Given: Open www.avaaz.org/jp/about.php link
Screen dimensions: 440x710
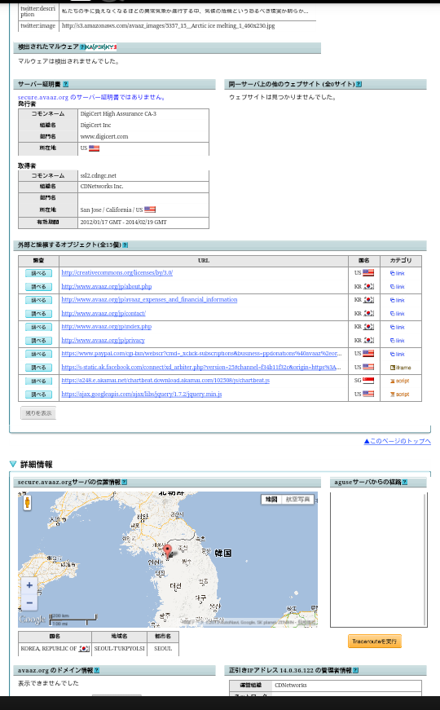Looking at the screenshot, I should tap(107, 286).
